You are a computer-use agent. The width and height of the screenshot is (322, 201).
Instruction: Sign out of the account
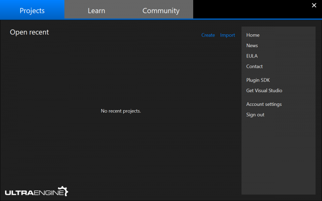[x=255, y=115]
